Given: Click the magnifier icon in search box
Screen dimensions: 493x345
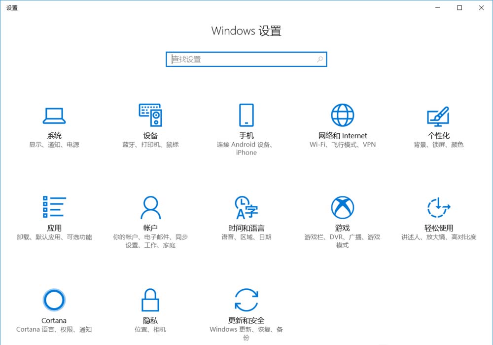Looking at the screenshot, I should 320,59.
